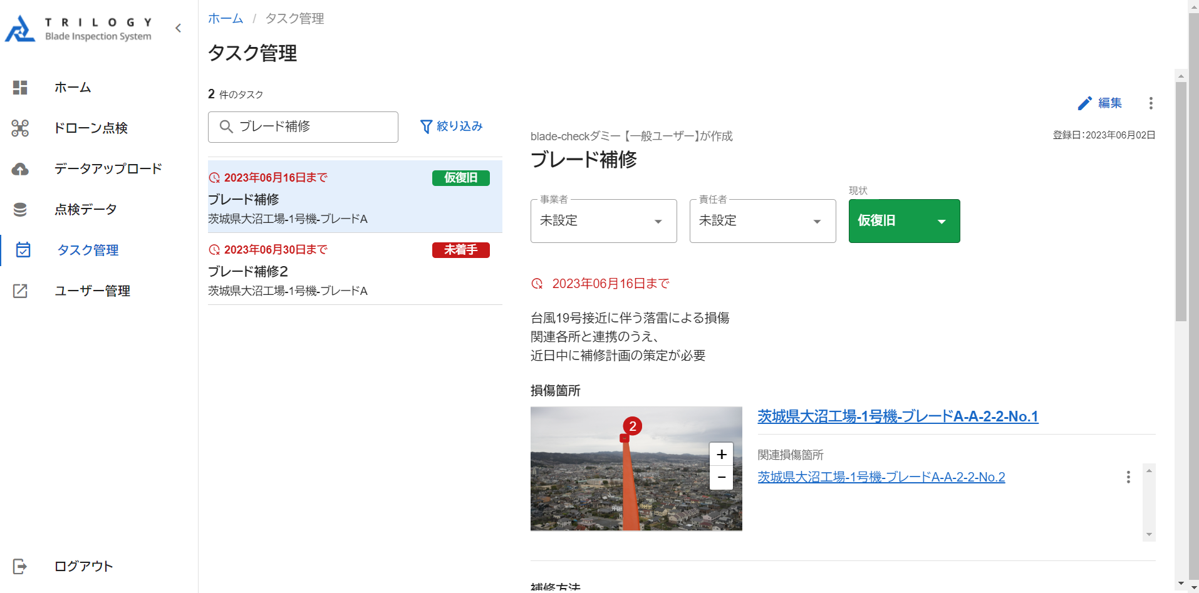Click the logout icon

[x=20, y=566]
